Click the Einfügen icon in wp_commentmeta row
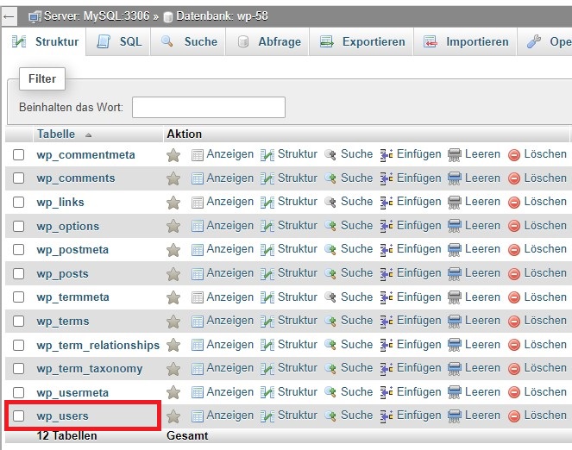Viewport: 572px width, 450px height. click(x=387, y=155)
